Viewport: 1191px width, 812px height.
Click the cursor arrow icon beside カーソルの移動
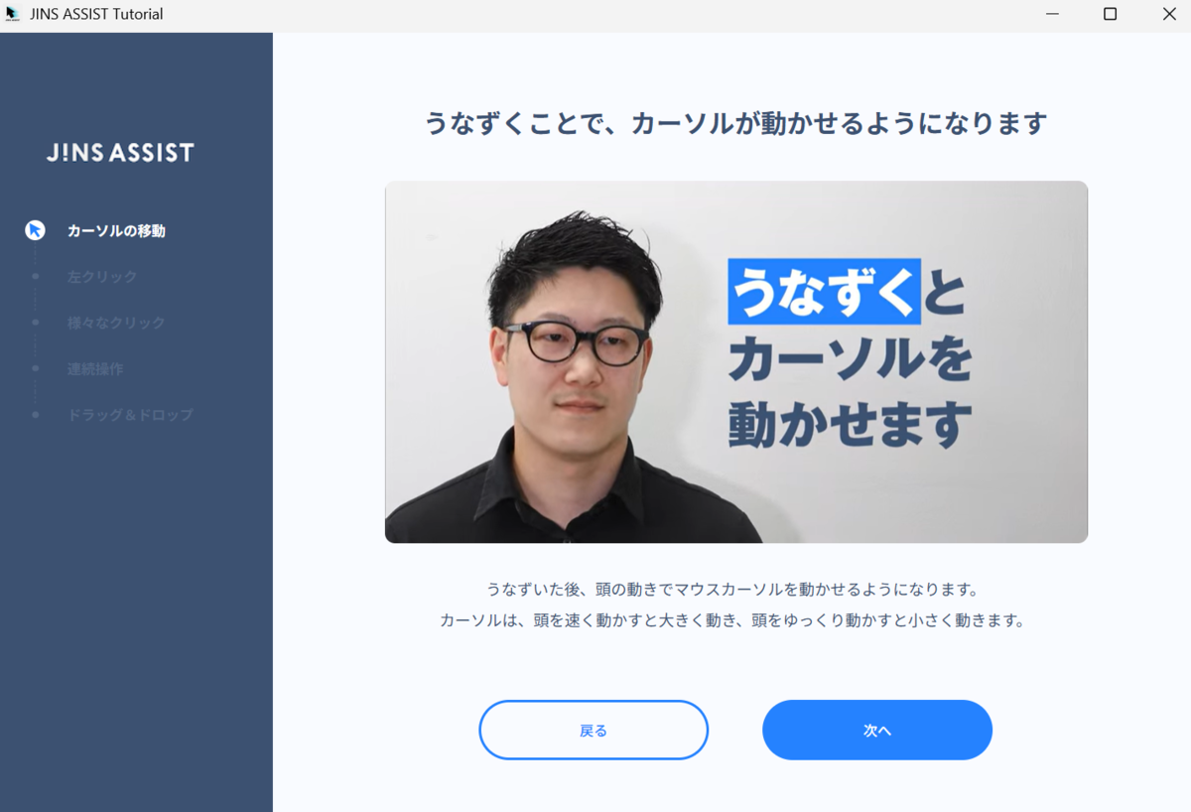35,230
